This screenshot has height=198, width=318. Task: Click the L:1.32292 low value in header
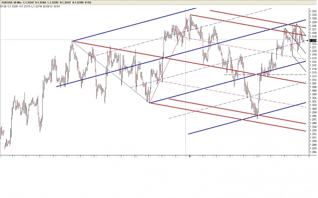(53, 3)
